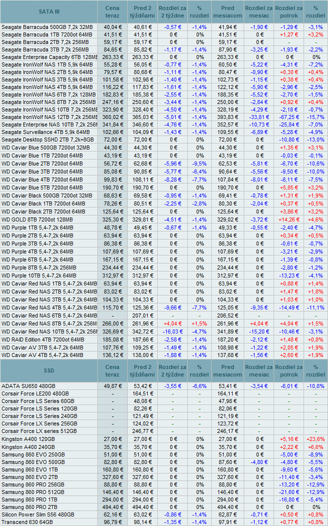
Task: Click "Rozdiel za mesiac" header in SSD section
Action: 259,370
